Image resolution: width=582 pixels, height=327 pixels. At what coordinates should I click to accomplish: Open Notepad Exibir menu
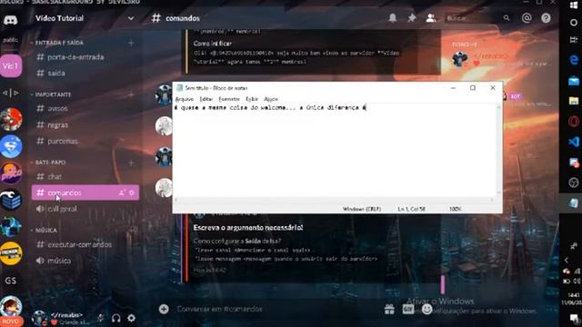coord(252,99)
